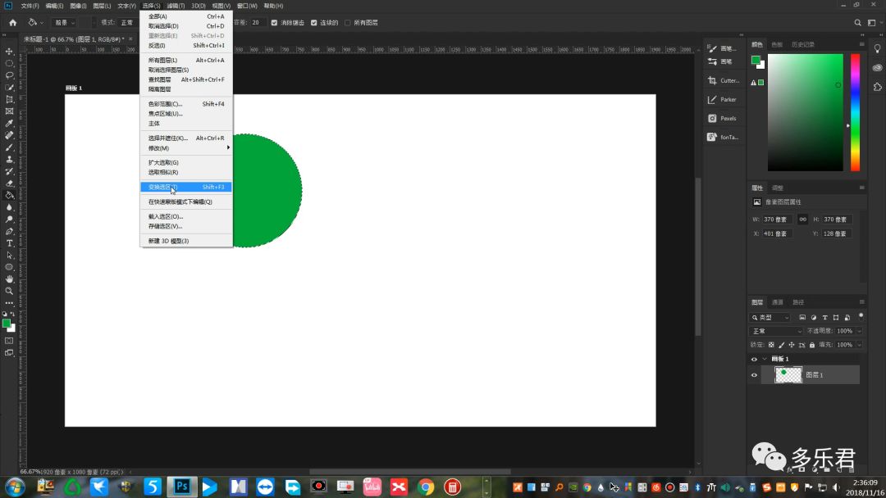Viewport: 886px width, 498px height.
Task: Select the Dodge tool
Action: [x=9, y=220]
